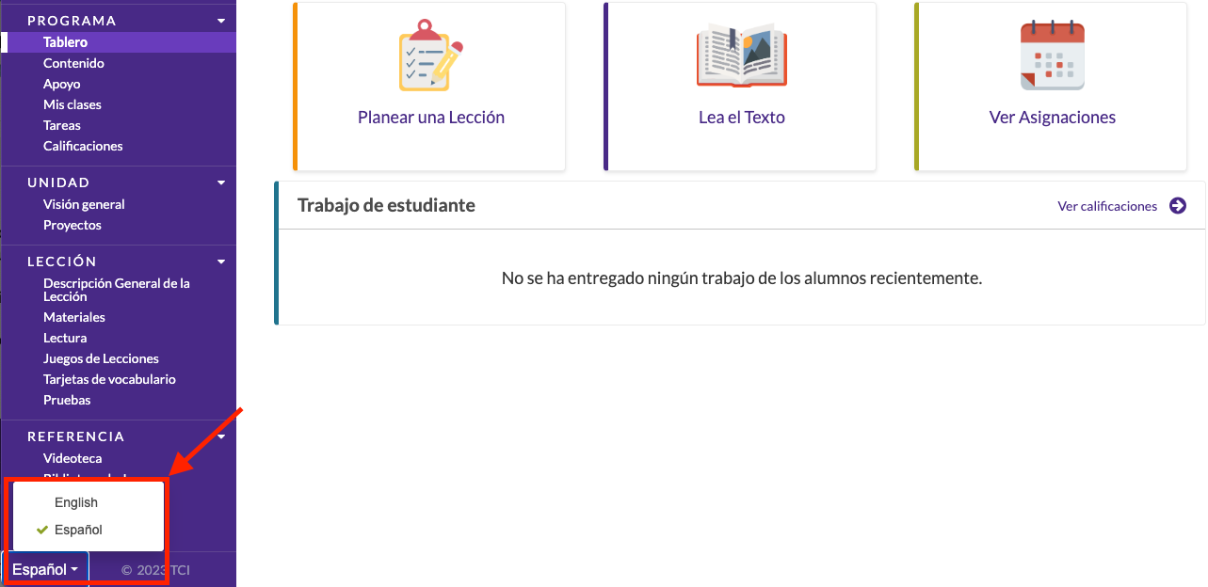This screenshot has height=587, width=1208.
Task: Click the open book icon on Lea el Texto
Action: (x=740, y=56)
